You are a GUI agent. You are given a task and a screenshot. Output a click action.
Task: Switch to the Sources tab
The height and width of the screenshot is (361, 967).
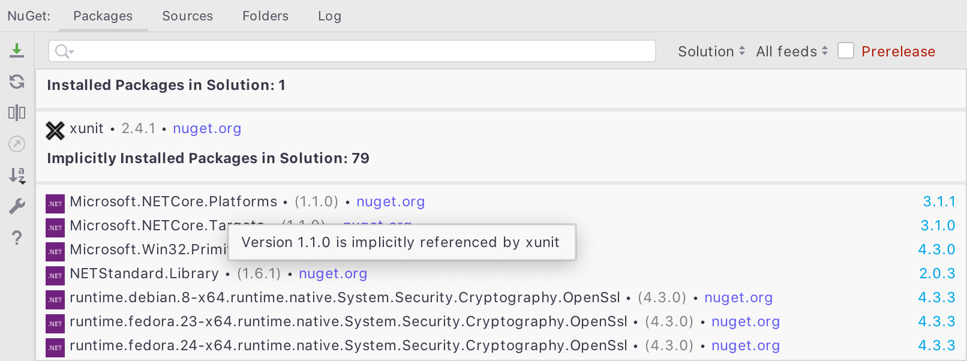[x=188, y=16]
